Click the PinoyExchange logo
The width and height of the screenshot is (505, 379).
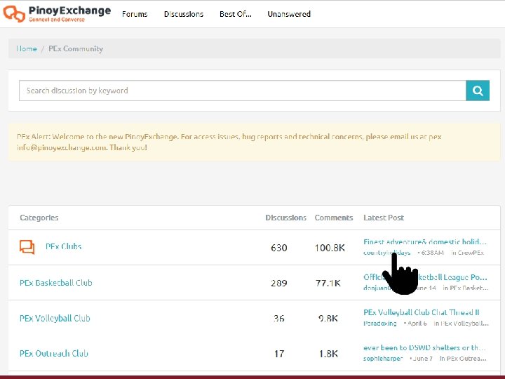point(57,14)
